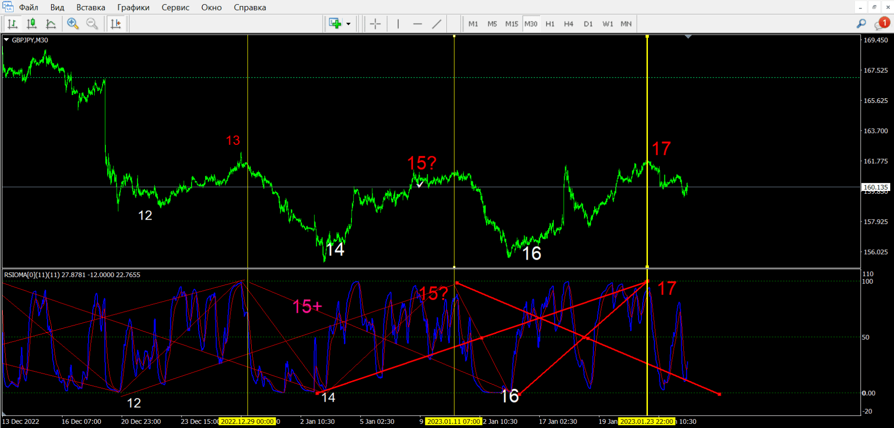The image size is (894, 428).
Task: Click the 5 Jan 02:30 time axis label
Action: point(377,421)
